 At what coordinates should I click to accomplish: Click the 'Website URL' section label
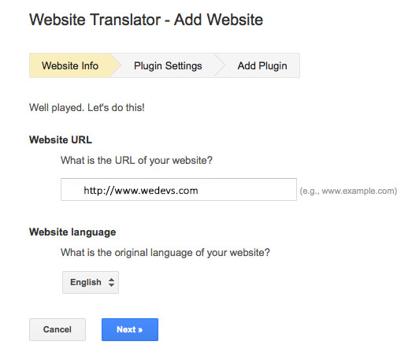tap(61, 139)
